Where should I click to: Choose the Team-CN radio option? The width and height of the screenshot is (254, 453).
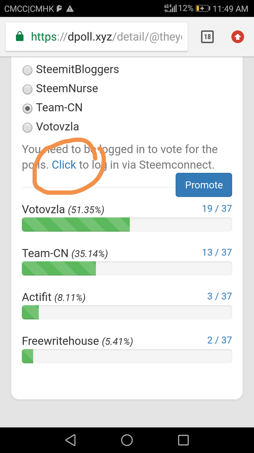(27, 108)
